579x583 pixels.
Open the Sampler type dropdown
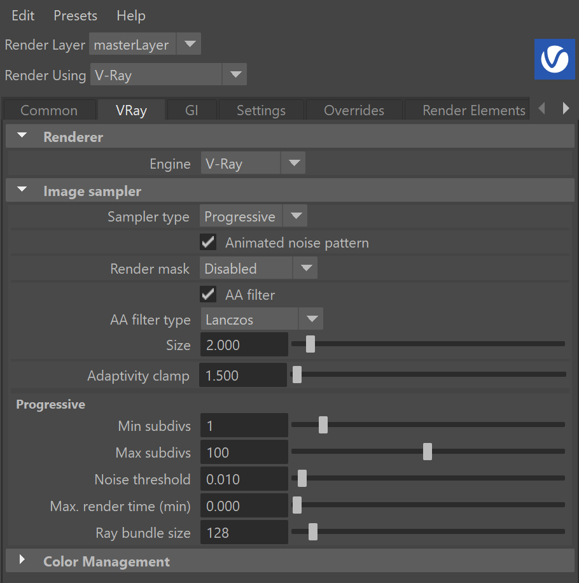coord(253,216)
